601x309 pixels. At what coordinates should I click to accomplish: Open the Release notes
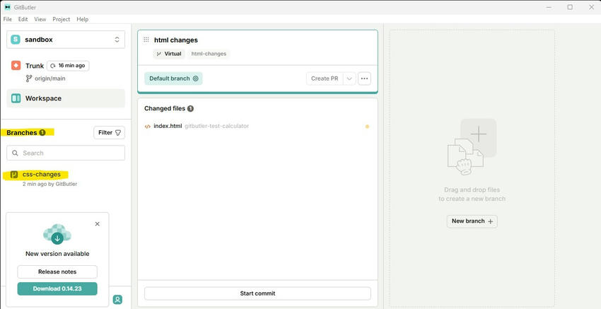click(57, 272)
